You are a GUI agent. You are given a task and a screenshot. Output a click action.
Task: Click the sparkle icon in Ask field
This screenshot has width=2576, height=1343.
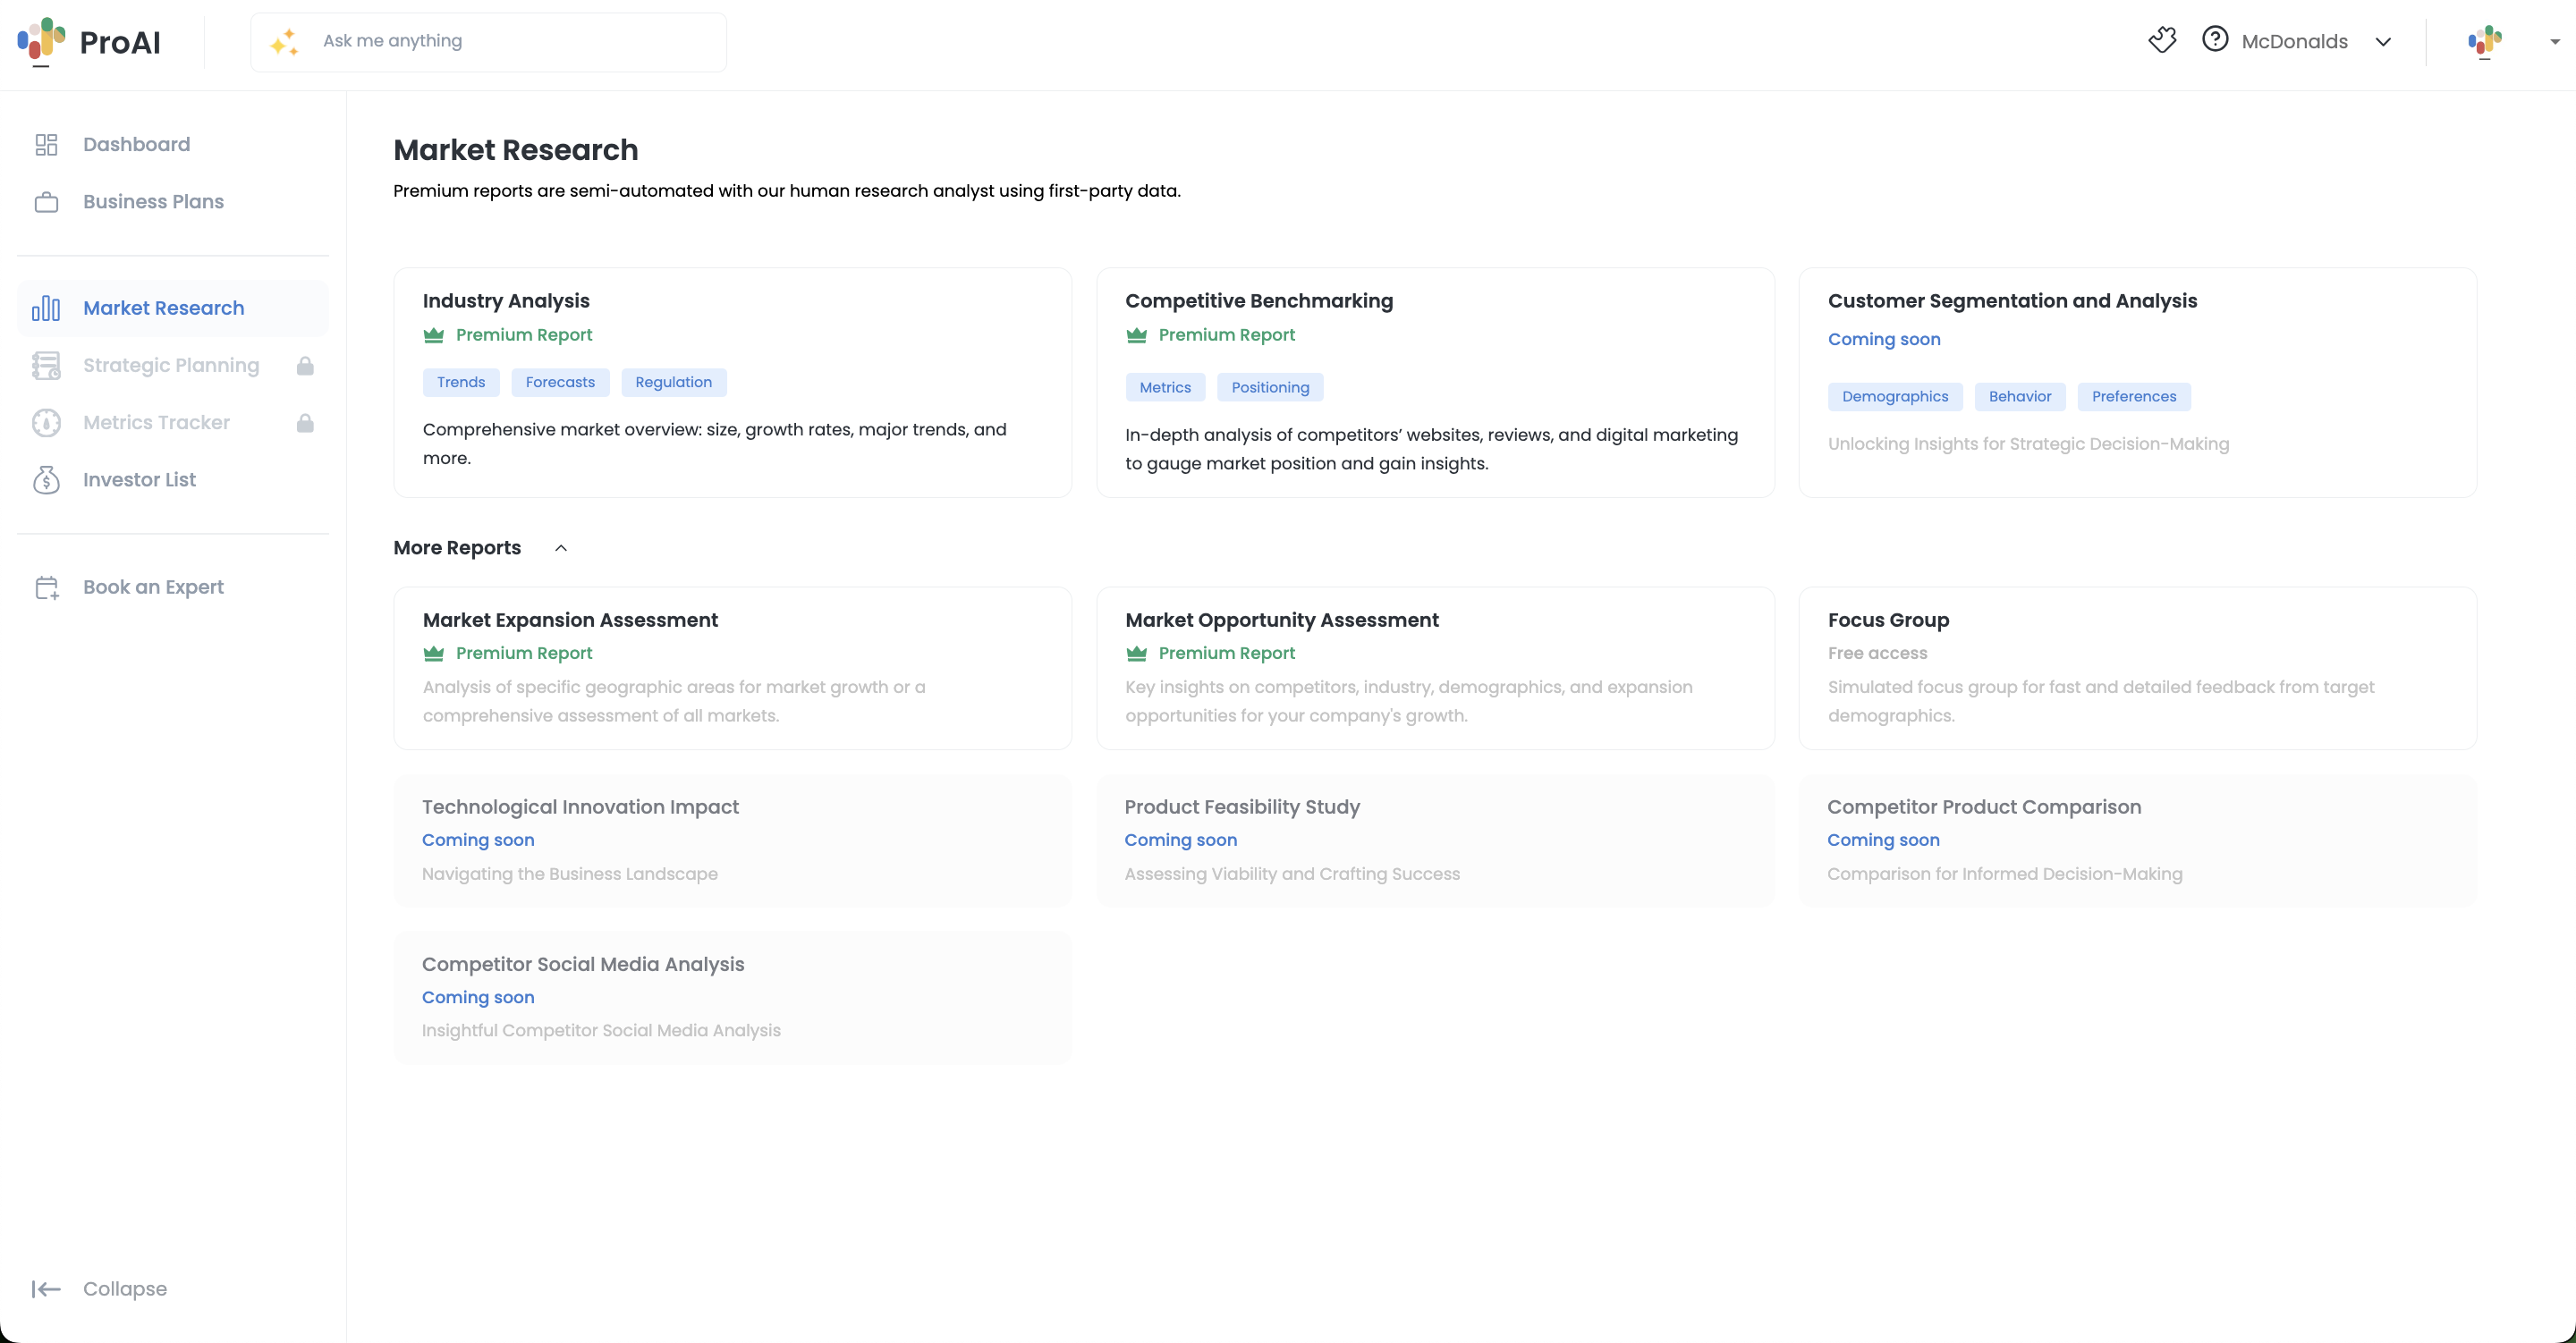tap(284, 42)
